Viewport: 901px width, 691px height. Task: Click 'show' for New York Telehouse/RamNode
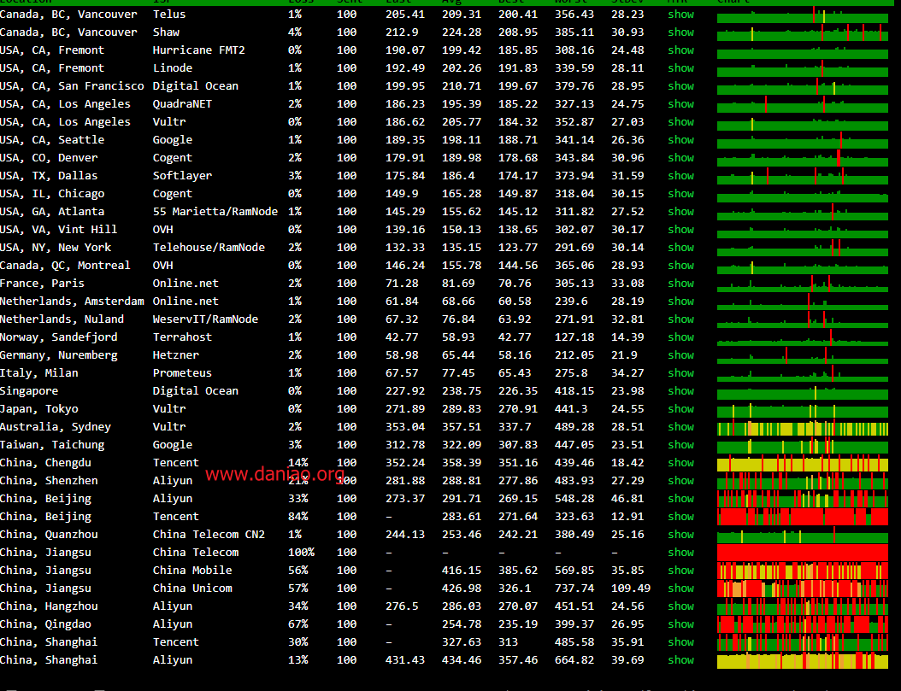[681, 248]
